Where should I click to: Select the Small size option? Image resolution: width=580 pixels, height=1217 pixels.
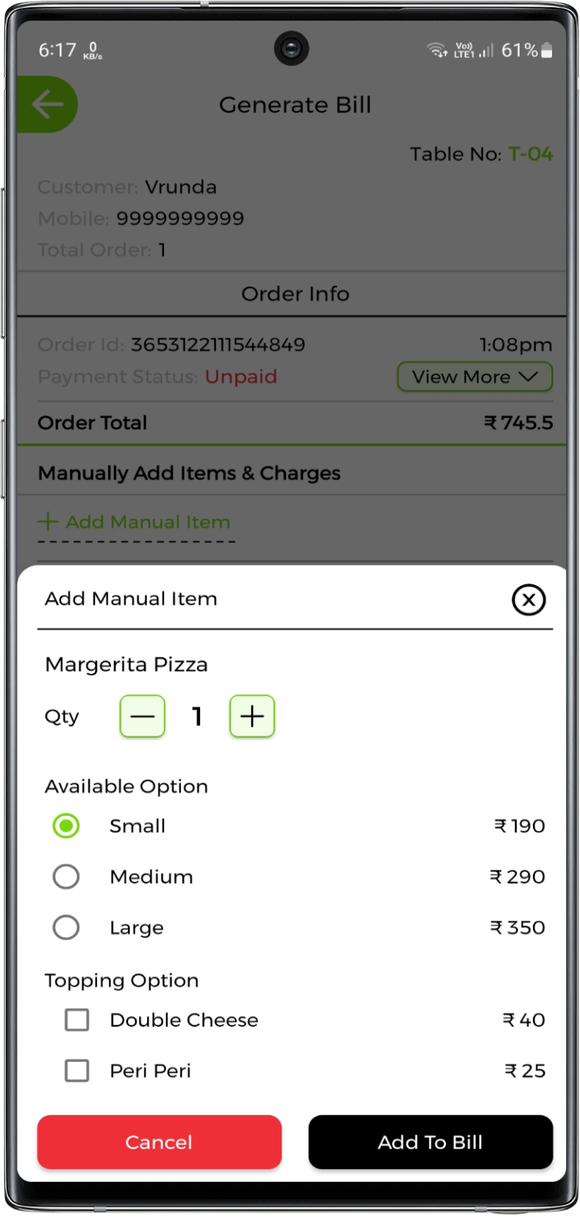66,826
